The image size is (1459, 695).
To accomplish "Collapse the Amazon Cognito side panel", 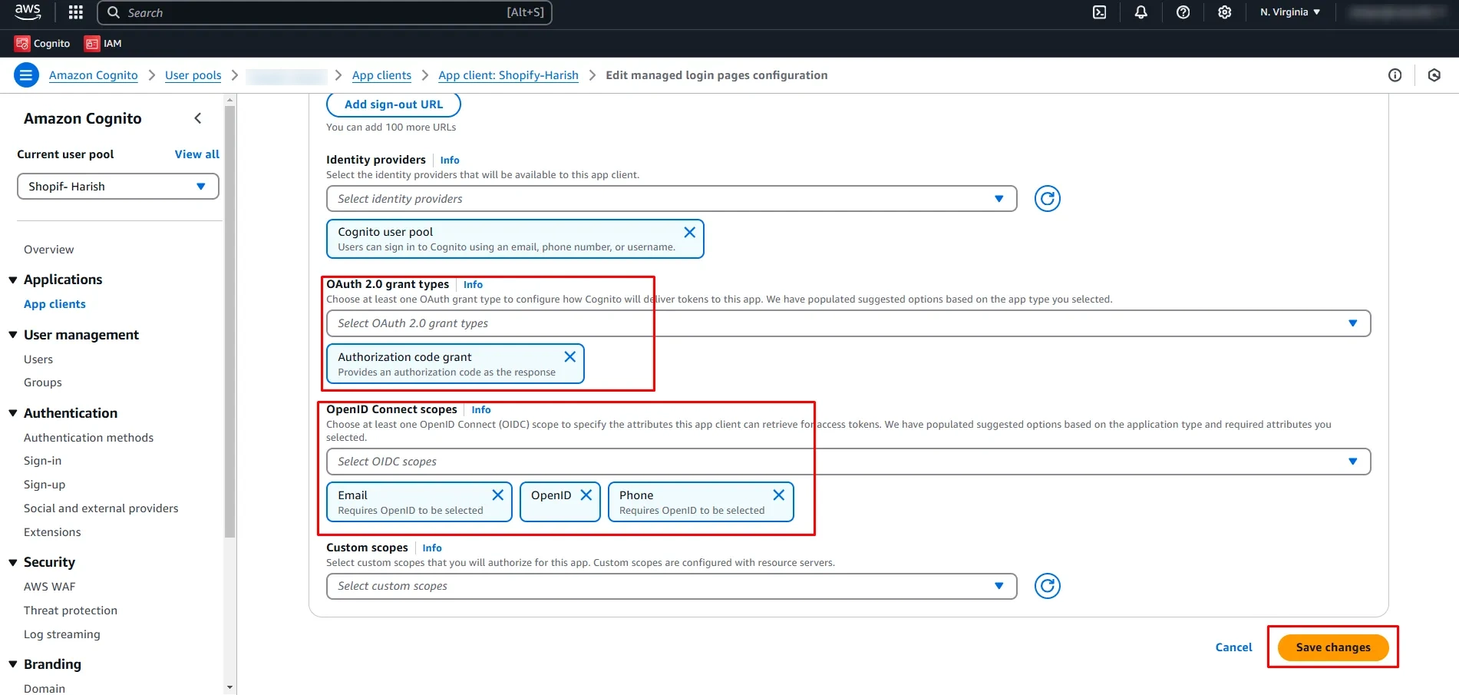I will click(198, 118).
